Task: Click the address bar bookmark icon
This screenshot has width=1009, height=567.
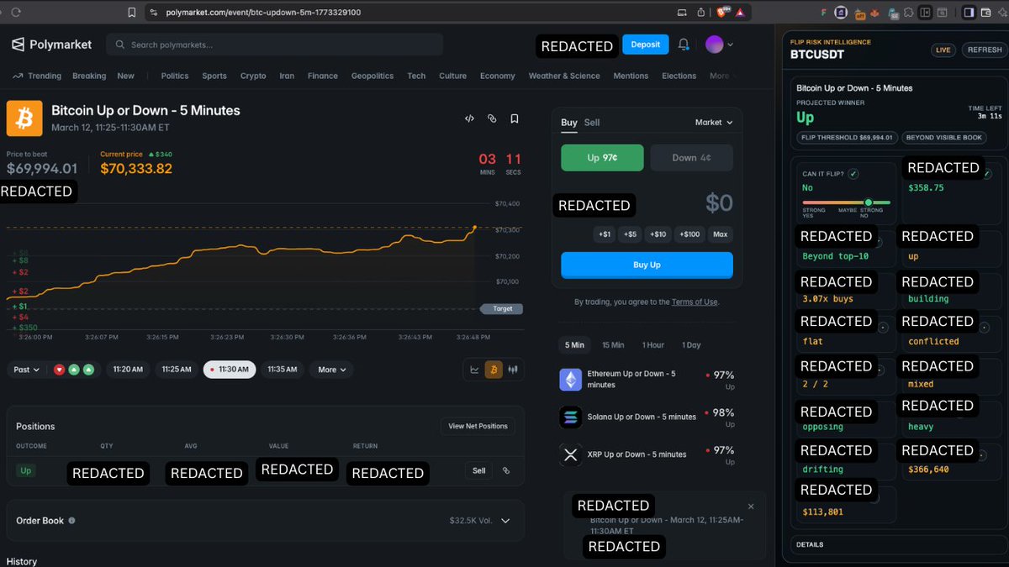Action: click(131, 13)
